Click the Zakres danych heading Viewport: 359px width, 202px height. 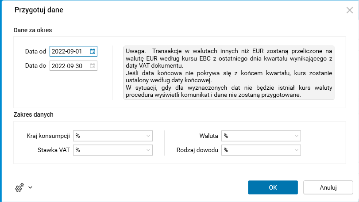pos(34,114)
